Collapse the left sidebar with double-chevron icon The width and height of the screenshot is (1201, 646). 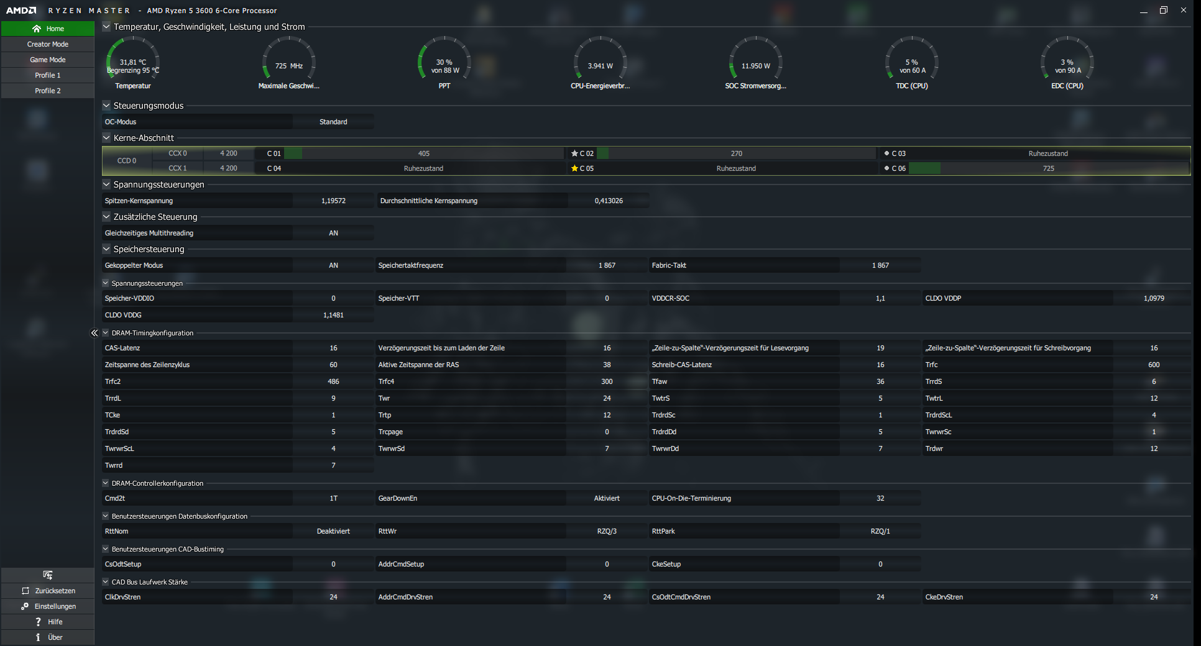point(94,333)
